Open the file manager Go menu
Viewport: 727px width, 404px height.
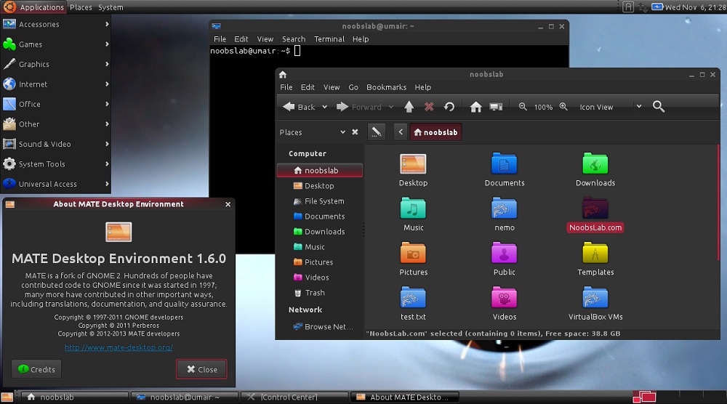[x=353, y=87]
